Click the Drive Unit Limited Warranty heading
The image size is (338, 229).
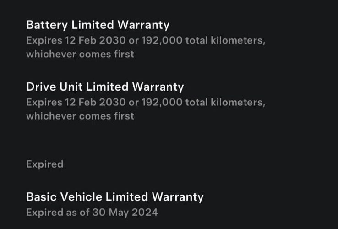[x=105, y=87]
